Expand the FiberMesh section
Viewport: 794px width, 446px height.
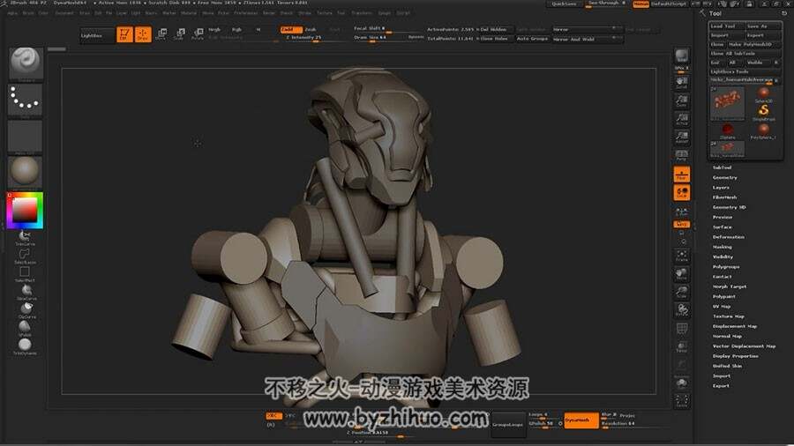coord(724,197)
